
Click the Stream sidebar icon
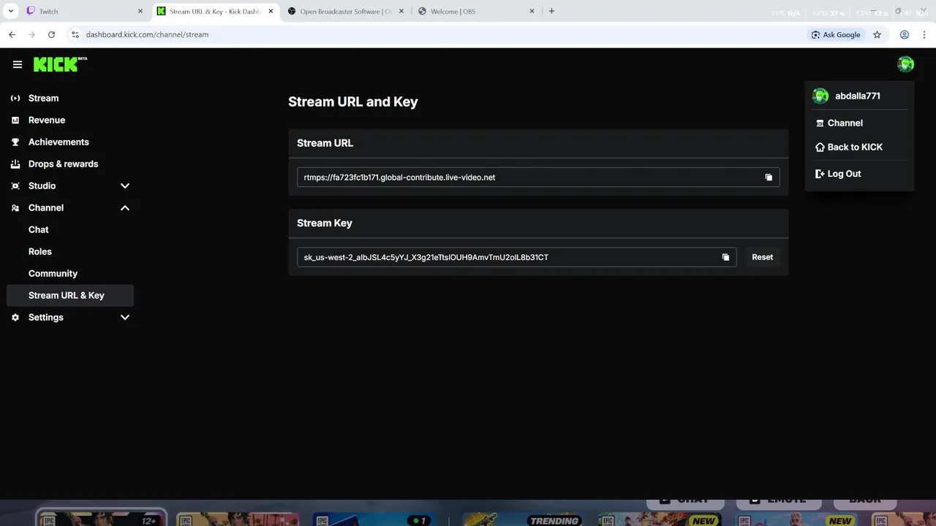[x=15, y=98]
